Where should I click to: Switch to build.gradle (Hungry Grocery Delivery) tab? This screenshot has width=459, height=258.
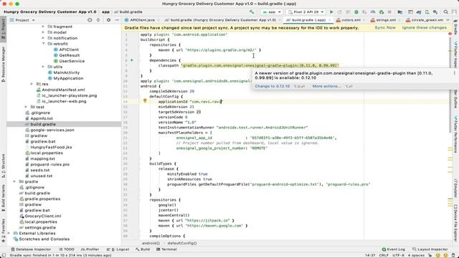coord(223,20)
